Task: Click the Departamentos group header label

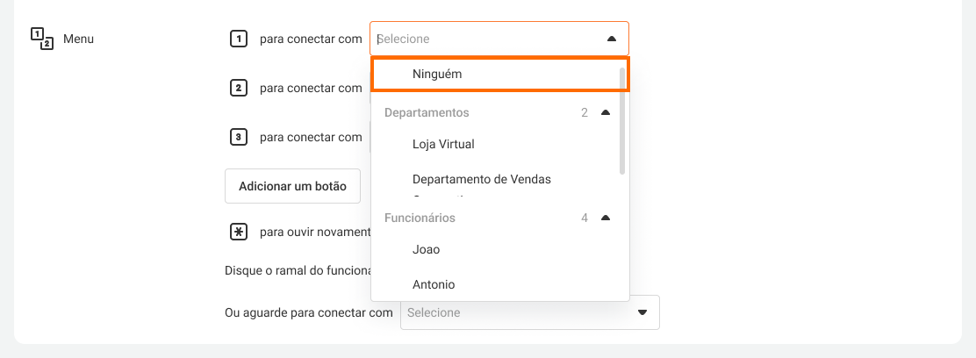Action: point(427,112)
